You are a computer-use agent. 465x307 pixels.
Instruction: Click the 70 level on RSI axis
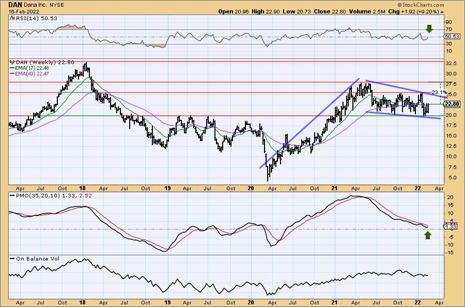pyautogui.click(x=448, y=29)
